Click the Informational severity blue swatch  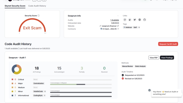[12, 95]
